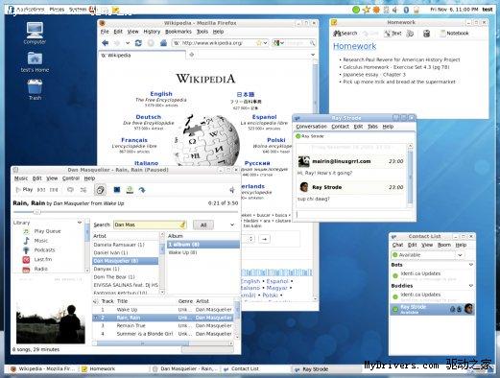Click the All button beside Rhythmbox search
Viewport: 500px width, 378px height.
[203, 224]
